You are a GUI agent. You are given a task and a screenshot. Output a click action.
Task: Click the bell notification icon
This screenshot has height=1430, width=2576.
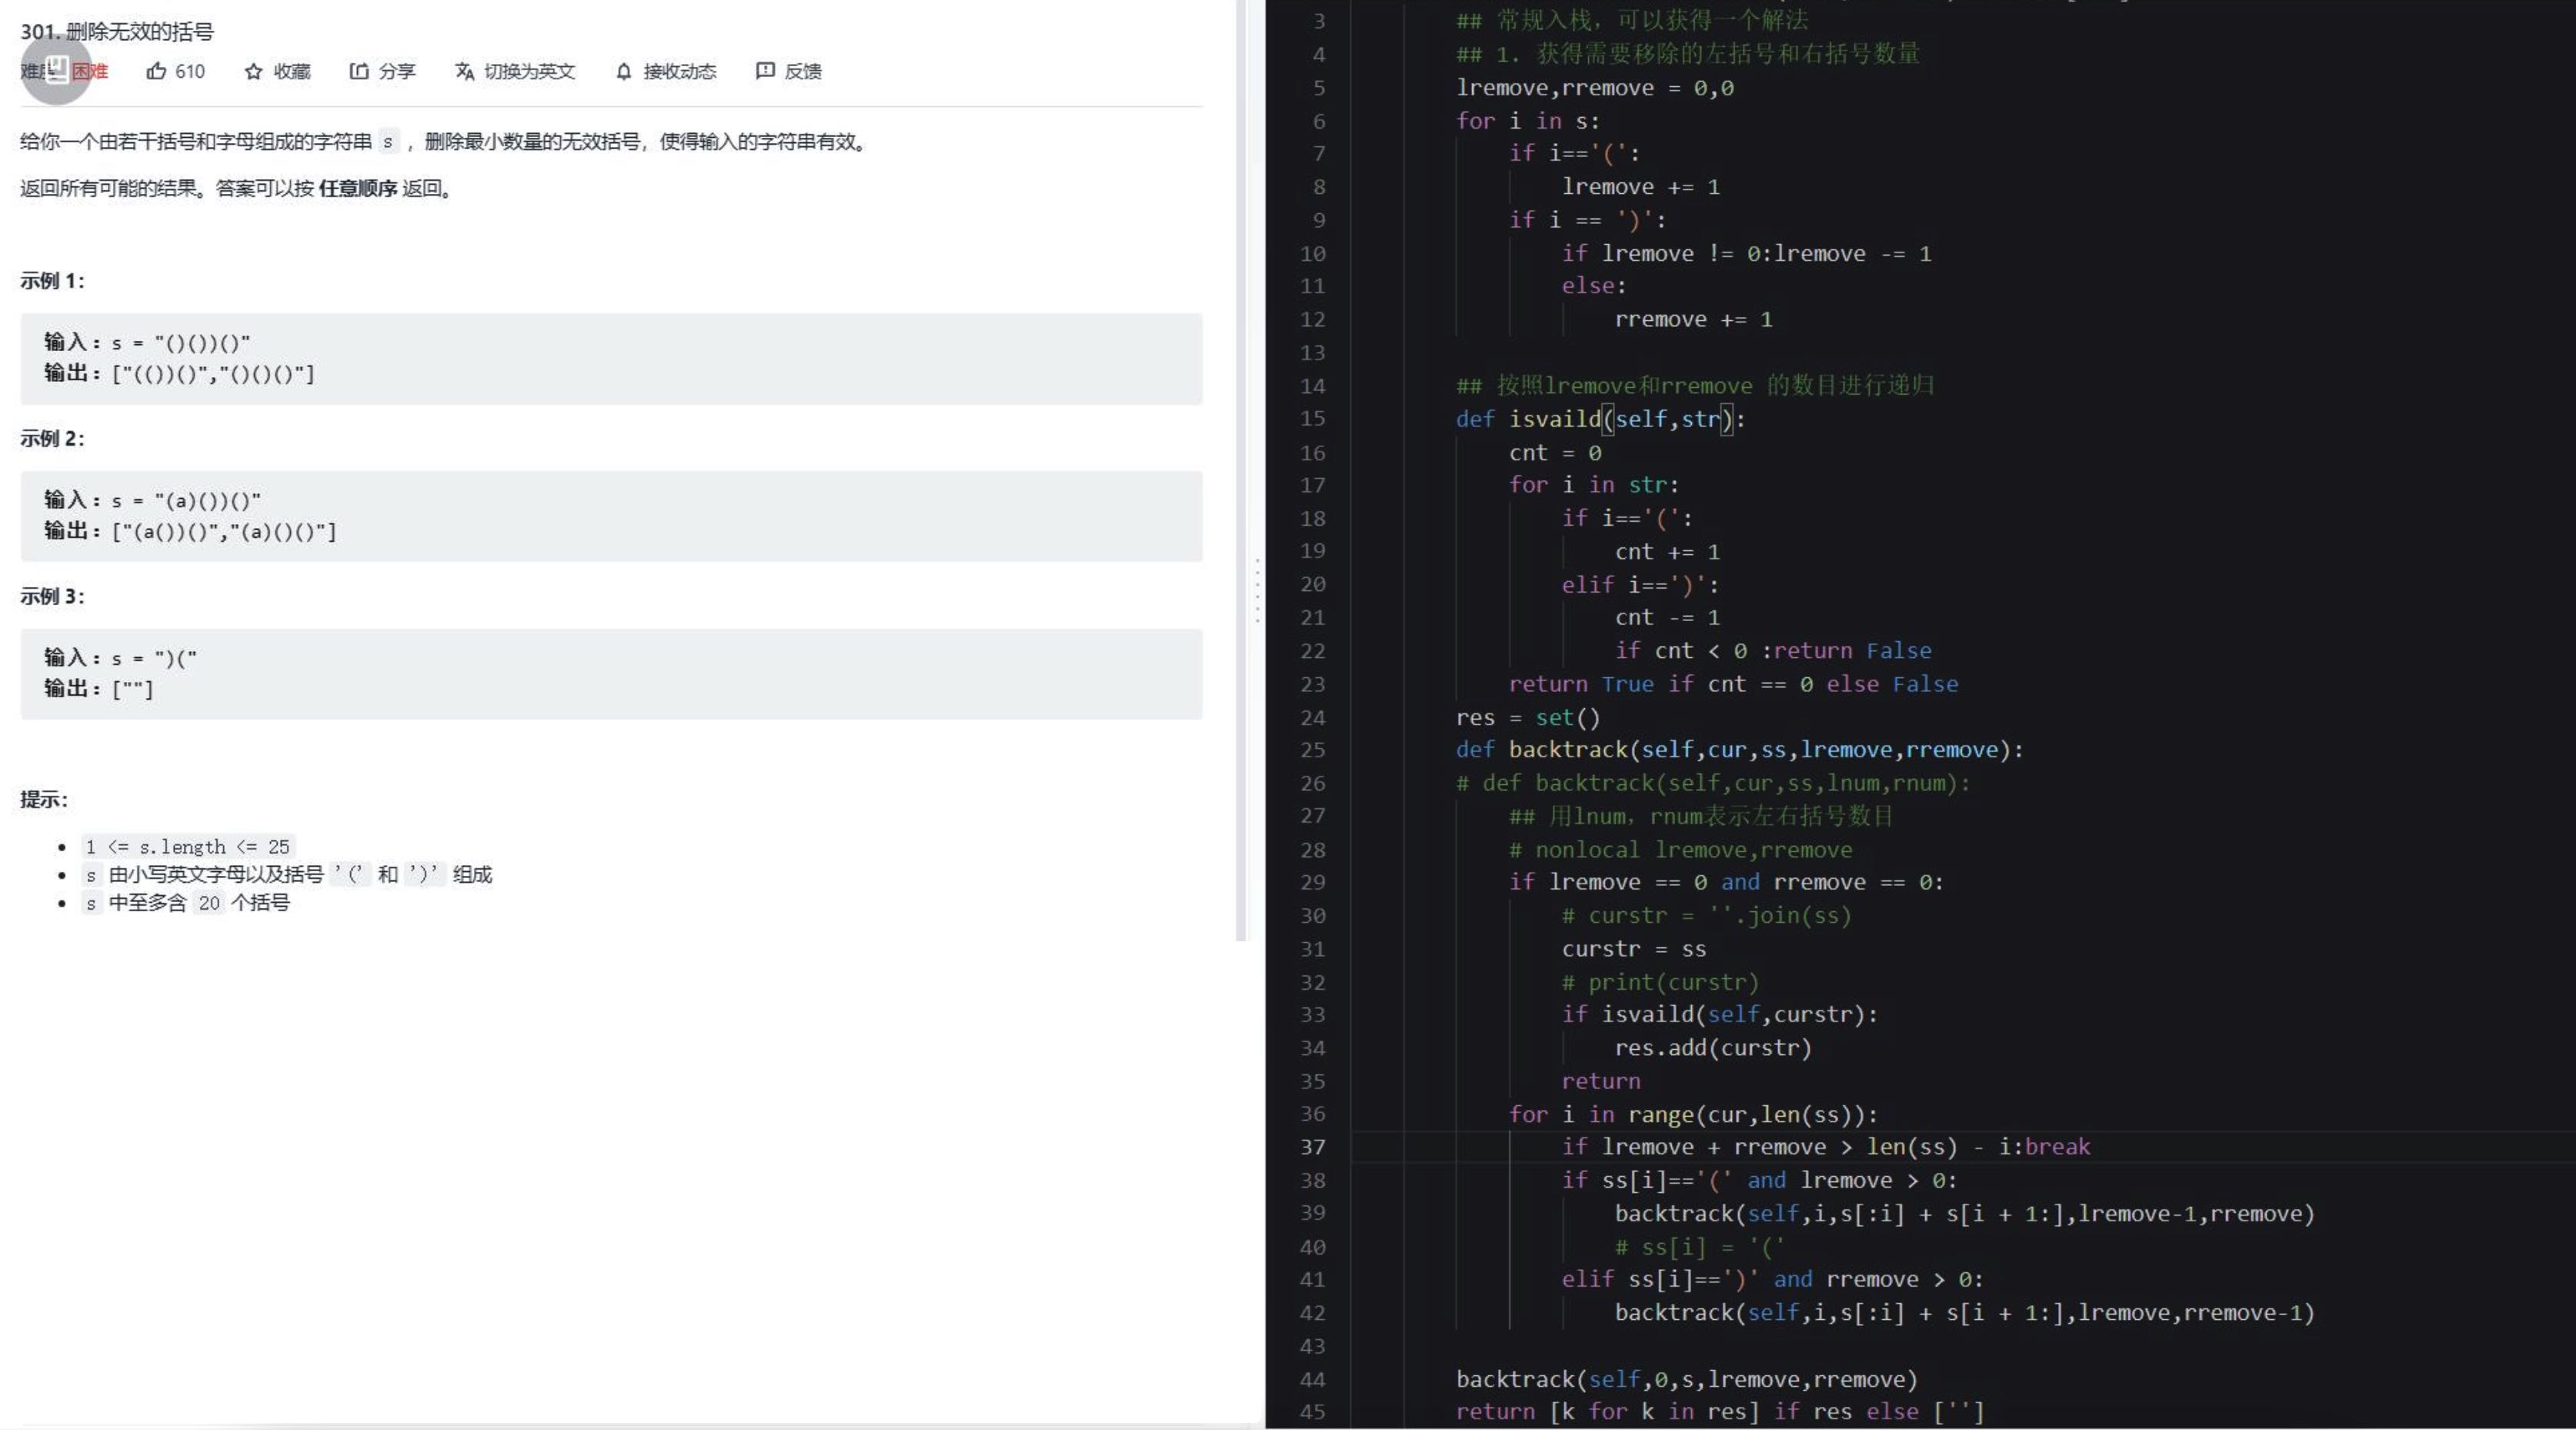(623, 71)
